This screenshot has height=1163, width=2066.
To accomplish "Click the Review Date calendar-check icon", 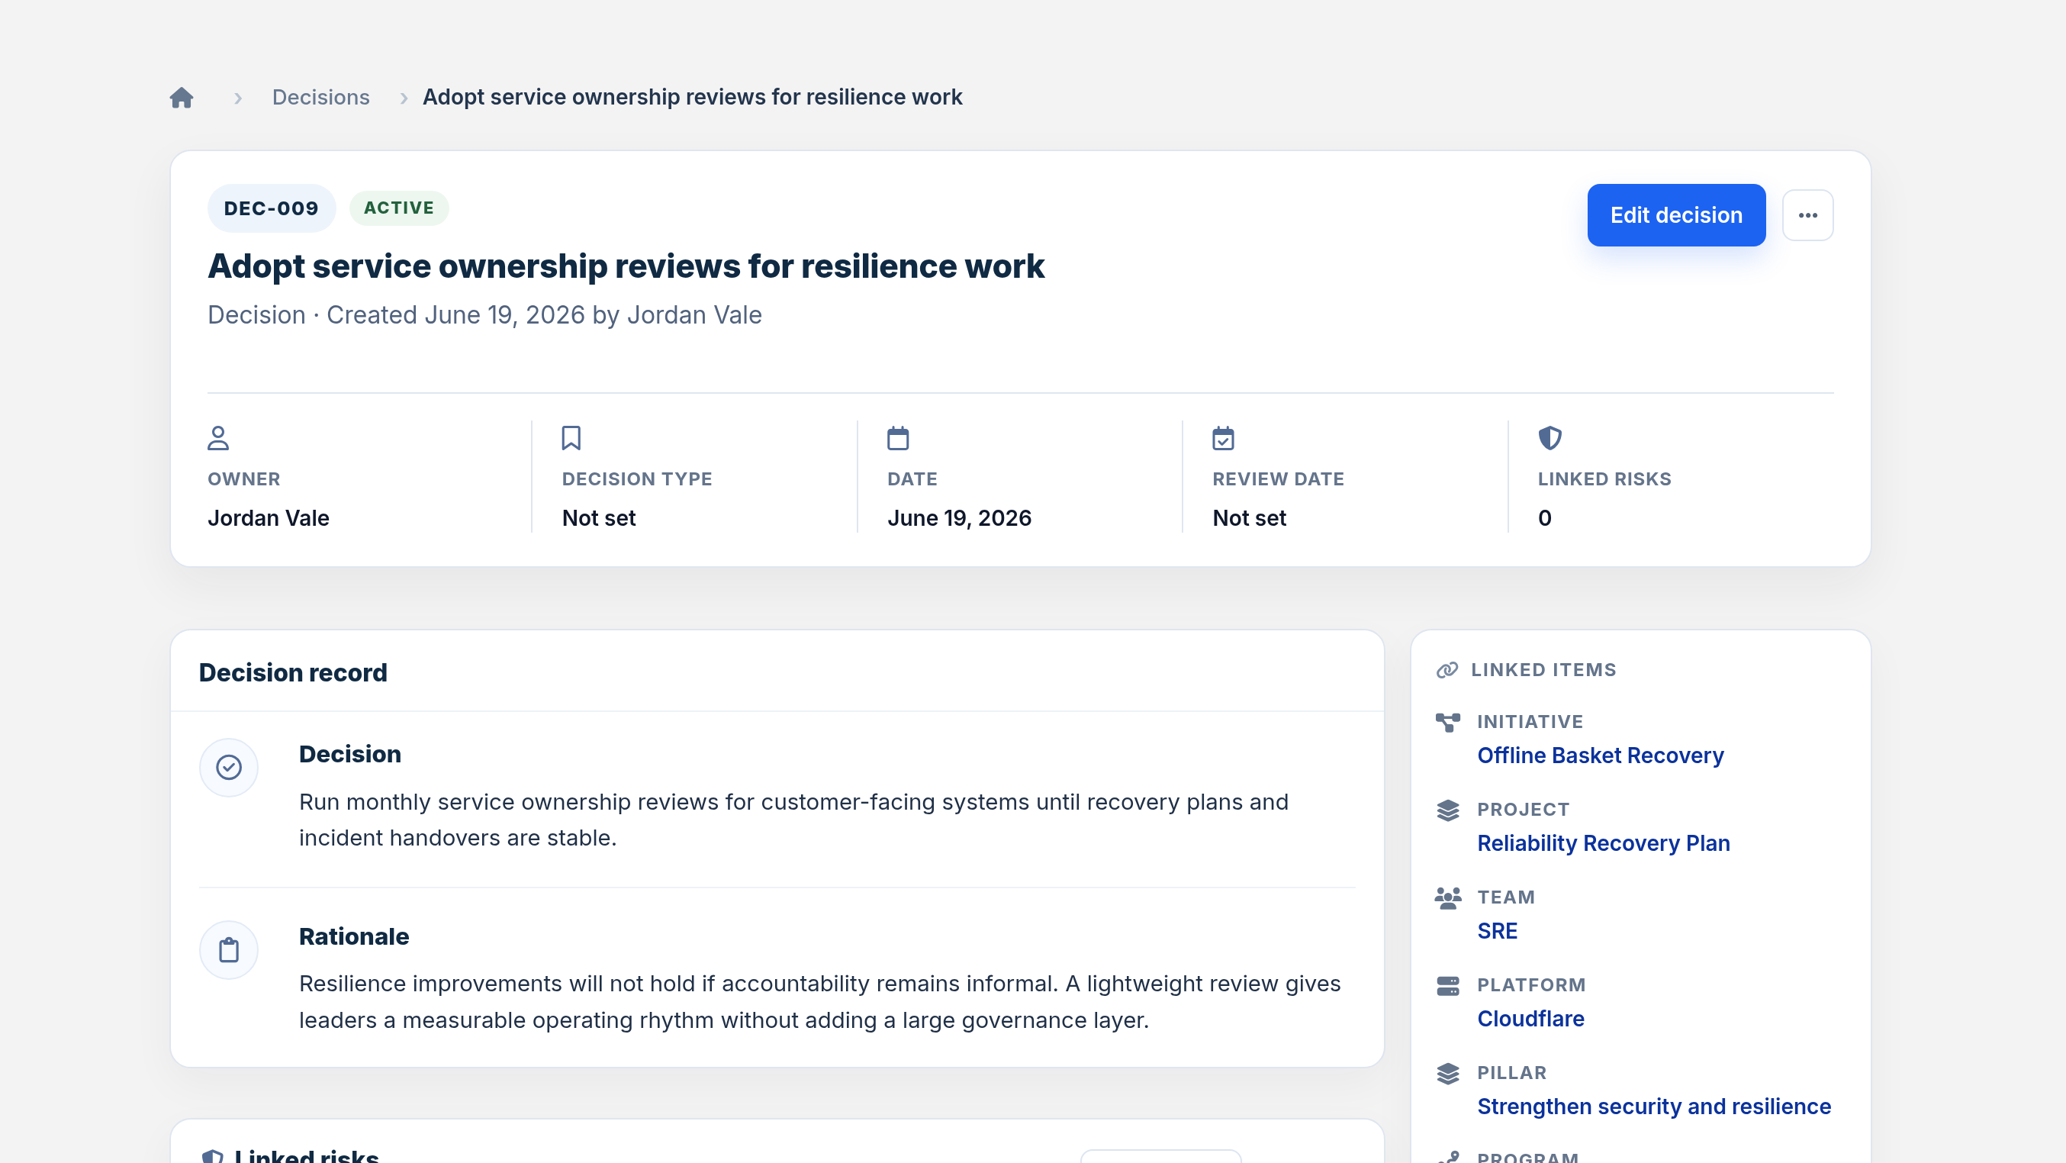I will point(1223,438).
